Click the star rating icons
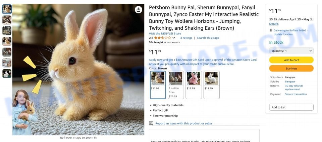Viewport: 322px width, 142px height. tap(162, 38)
